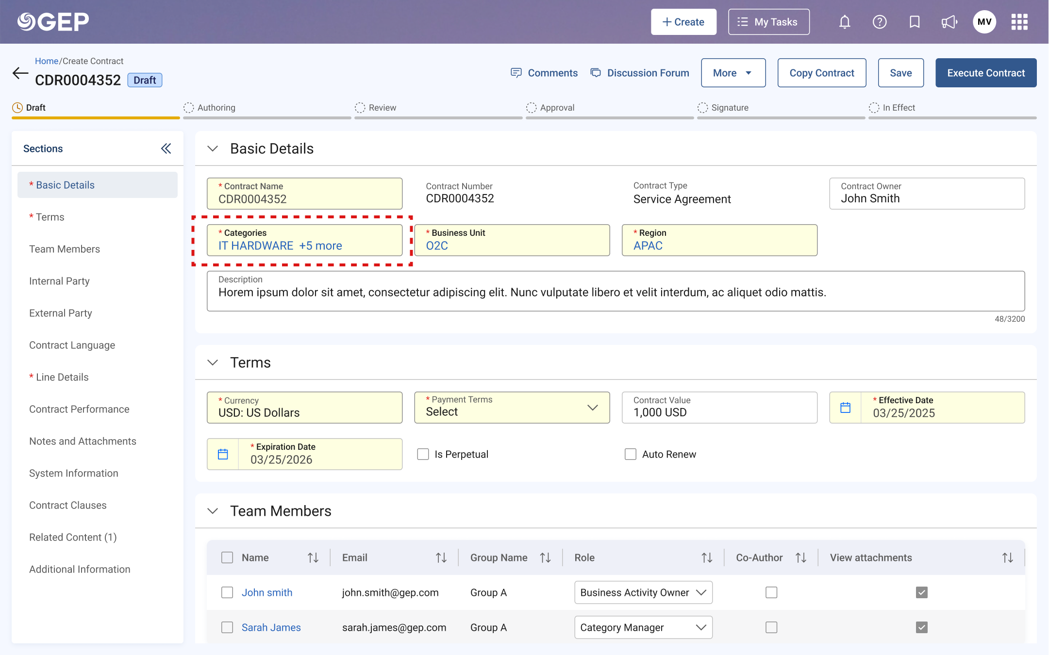Click the help question mark icon
The width and height of the screenshot is (1049, 655).
(880, 22)
